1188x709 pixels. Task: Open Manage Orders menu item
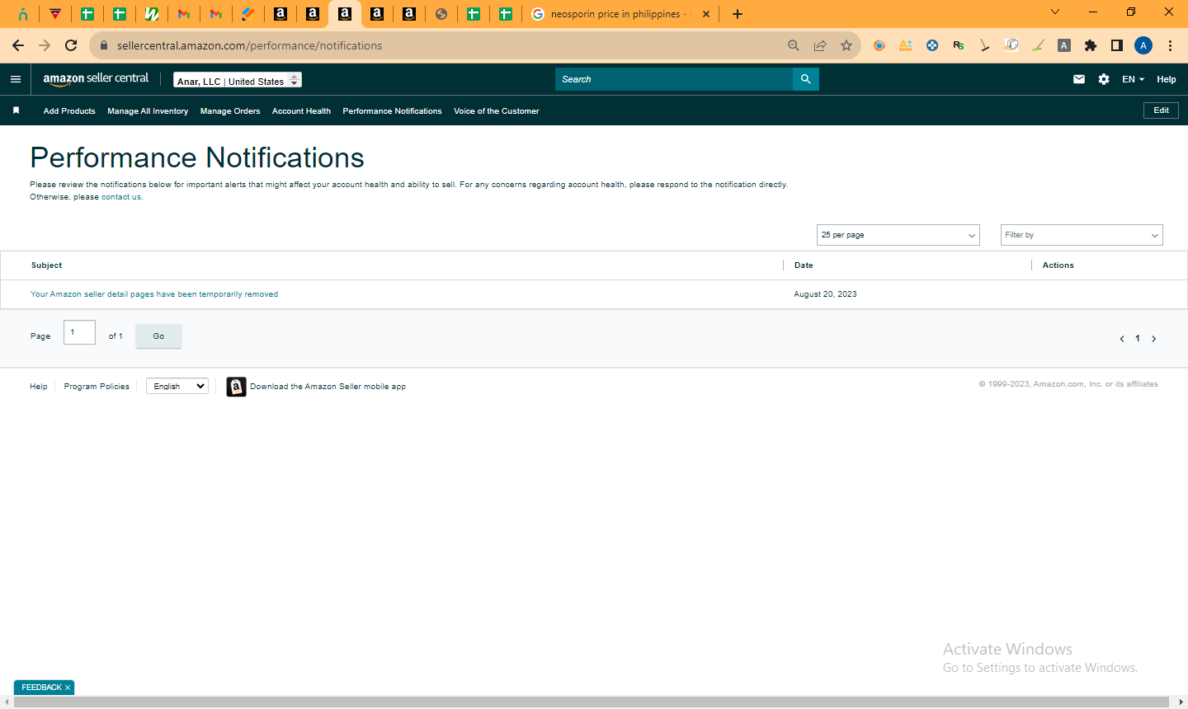pos(230,111)
